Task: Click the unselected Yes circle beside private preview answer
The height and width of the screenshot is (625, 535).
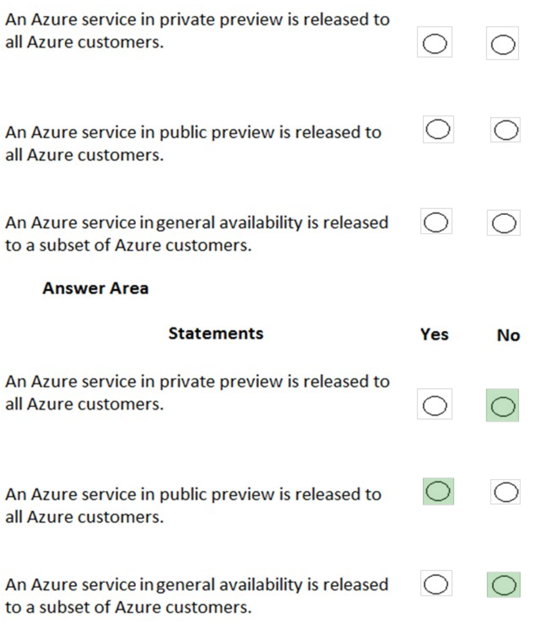Action: 435,404
